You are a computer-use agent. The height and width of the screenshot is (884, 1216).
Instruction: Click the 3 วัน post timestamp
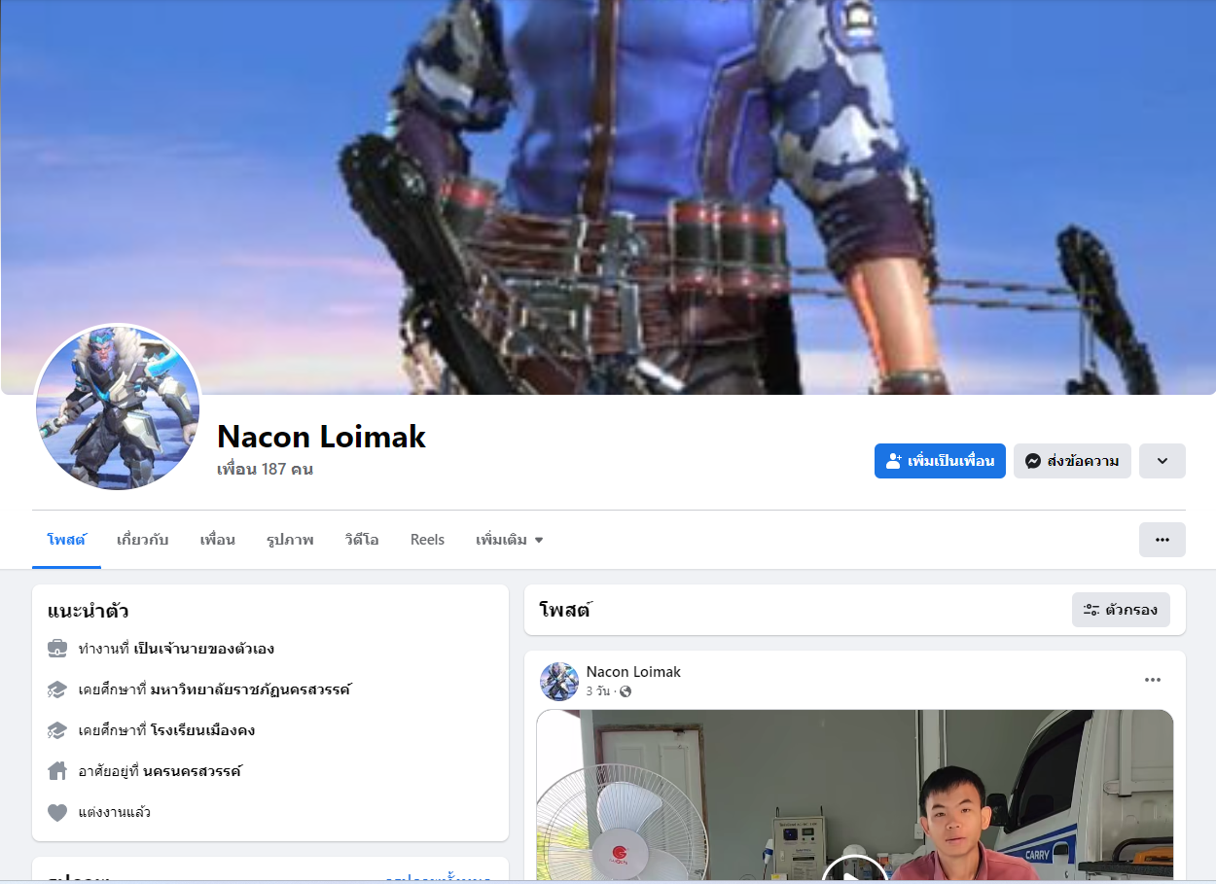click(x=597, y=691)
